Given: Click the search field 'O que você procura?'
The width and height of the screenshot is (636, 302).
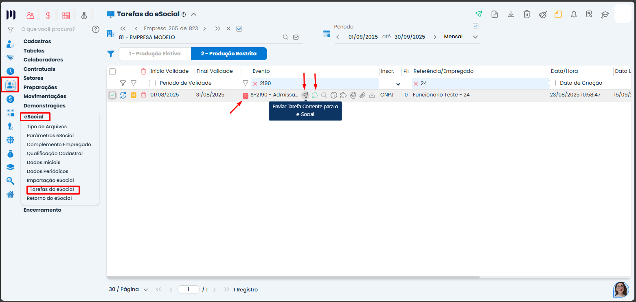Looking at the screenshot, I should pos(48,29).
